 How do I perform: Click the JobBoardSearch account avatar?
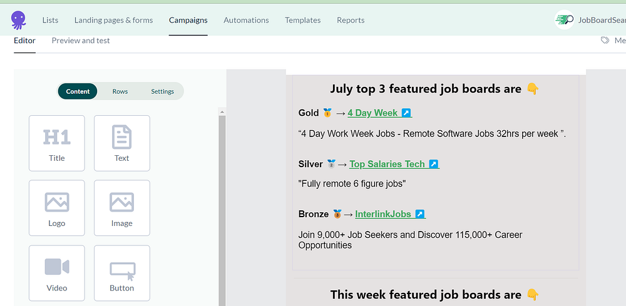(x=565, y=20)
